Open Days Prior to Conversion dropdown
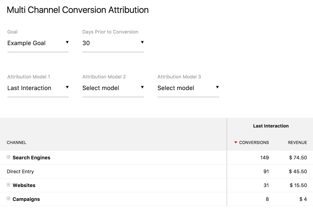This screenshot has height=214, width=313. coord(113,43)
